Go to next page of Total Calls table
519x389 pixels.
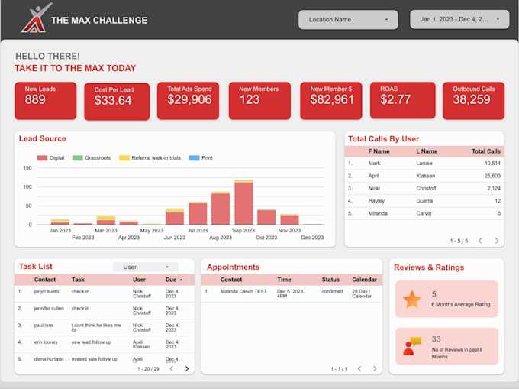pyautogui.click(x=497, y=241)
